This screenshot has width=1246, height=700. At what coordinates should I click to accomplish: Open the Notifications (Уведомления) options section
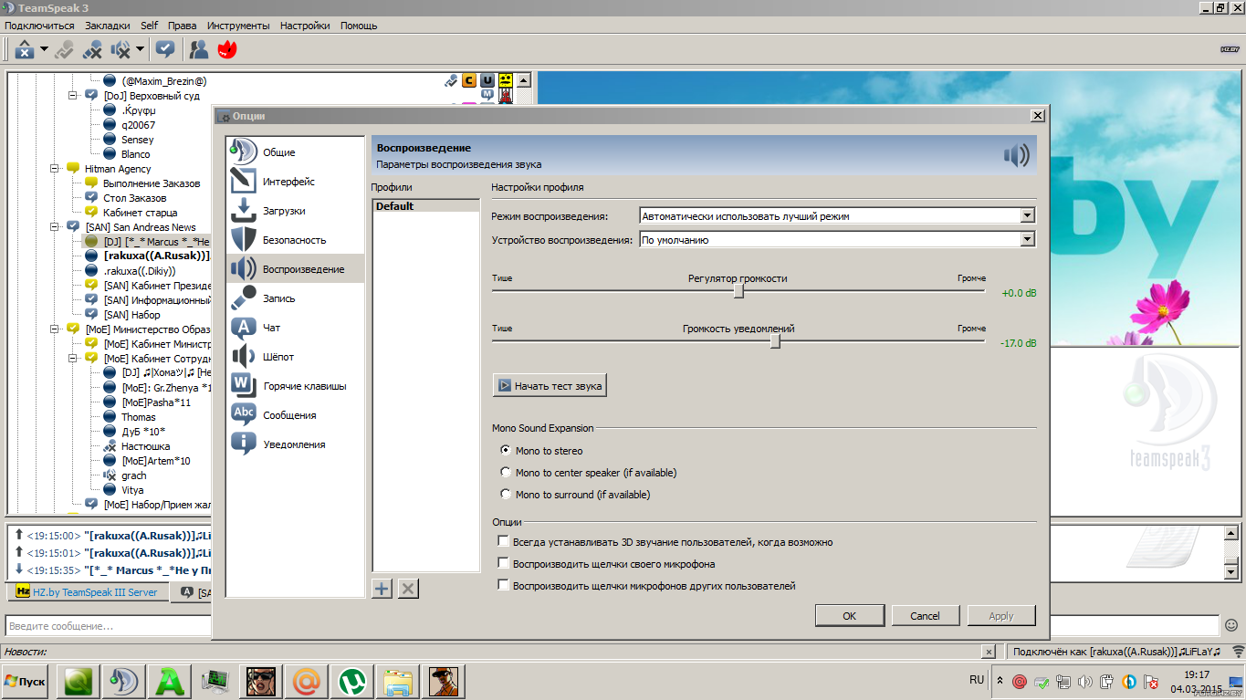tap(295, 444)
